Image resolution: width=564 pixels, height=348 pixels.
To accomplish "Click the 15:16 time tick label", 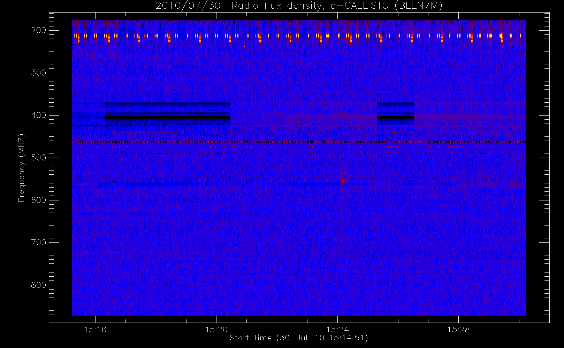I will coord(95,330).
